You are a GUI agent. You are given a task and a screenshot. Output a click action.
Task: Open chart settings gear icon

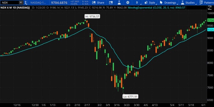pyautogui.click(x=128, y=2)
